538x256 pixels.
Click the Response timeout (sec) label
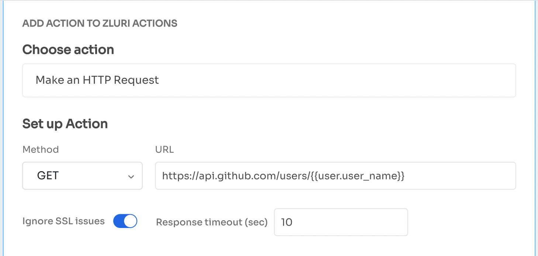(x=211, y=222)
